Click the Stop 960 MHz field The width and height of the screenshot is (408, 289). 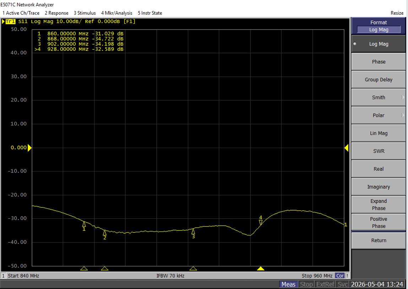point(317,276)
